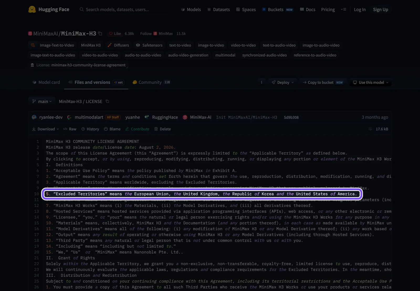The width and height of the screenshot is (420, 291).
Task: Expand the main branch selector
Action: pos(42,101)
